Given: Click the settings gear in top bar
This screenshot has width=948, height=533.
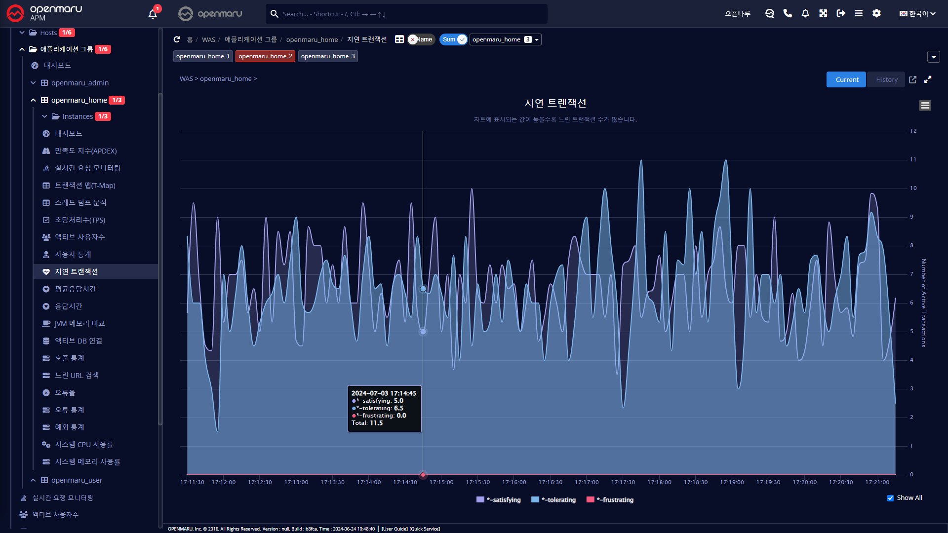Looking at the screenshot, I should coord(876,14).
